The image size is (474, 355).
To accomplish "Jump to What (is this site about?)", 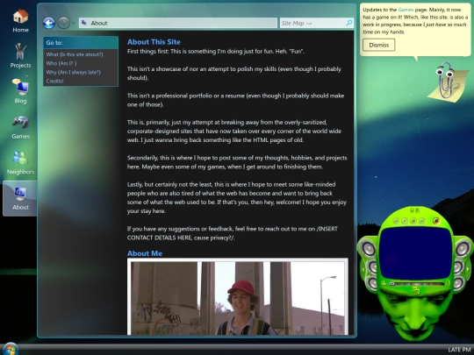I will click(x=75, y=54).
